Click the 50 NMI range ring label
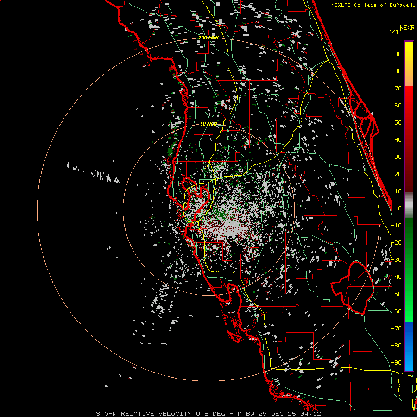The image size is (417, 417). [208, 124]
